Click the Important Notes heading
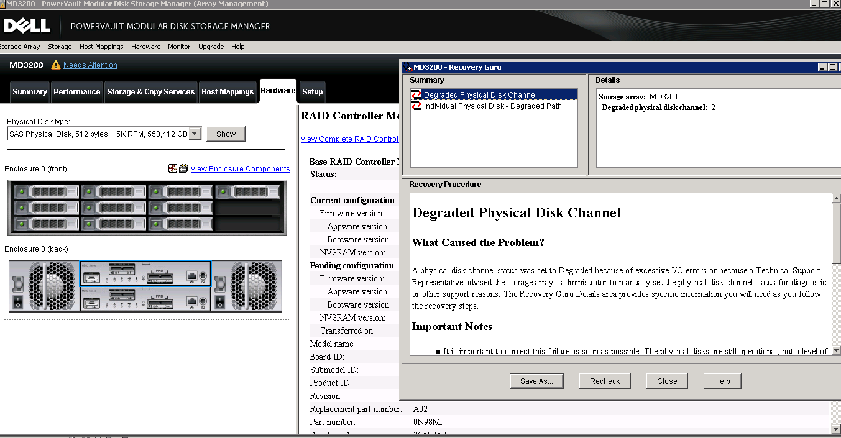Viewport: 841px width, 438px height. pyautogui.click(x=452, y=327)
